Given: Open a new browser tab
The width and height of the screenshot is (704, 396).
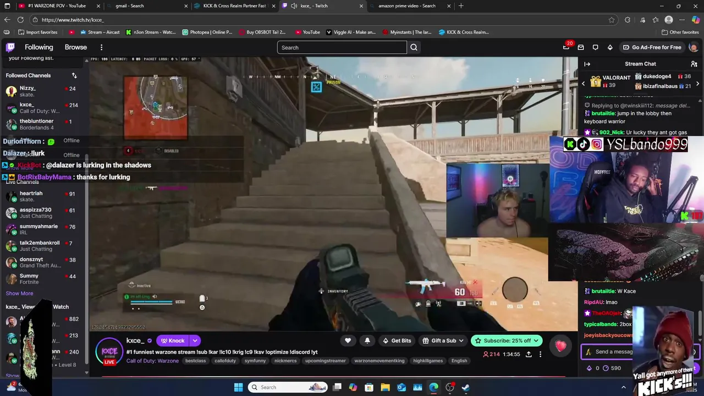Looking at the screenshot, I should (x=461, y=6).
